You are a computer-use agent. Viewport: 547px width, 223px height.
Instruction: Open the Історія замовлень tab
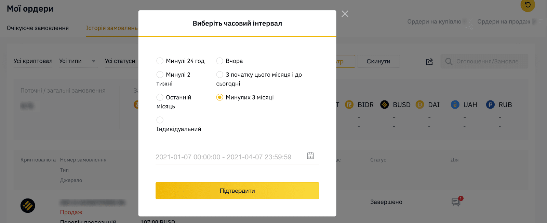[x=112, y=28]
